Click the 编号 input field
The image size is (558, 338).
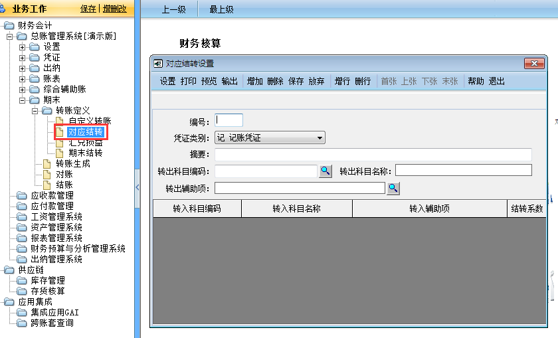coord(229,120)
